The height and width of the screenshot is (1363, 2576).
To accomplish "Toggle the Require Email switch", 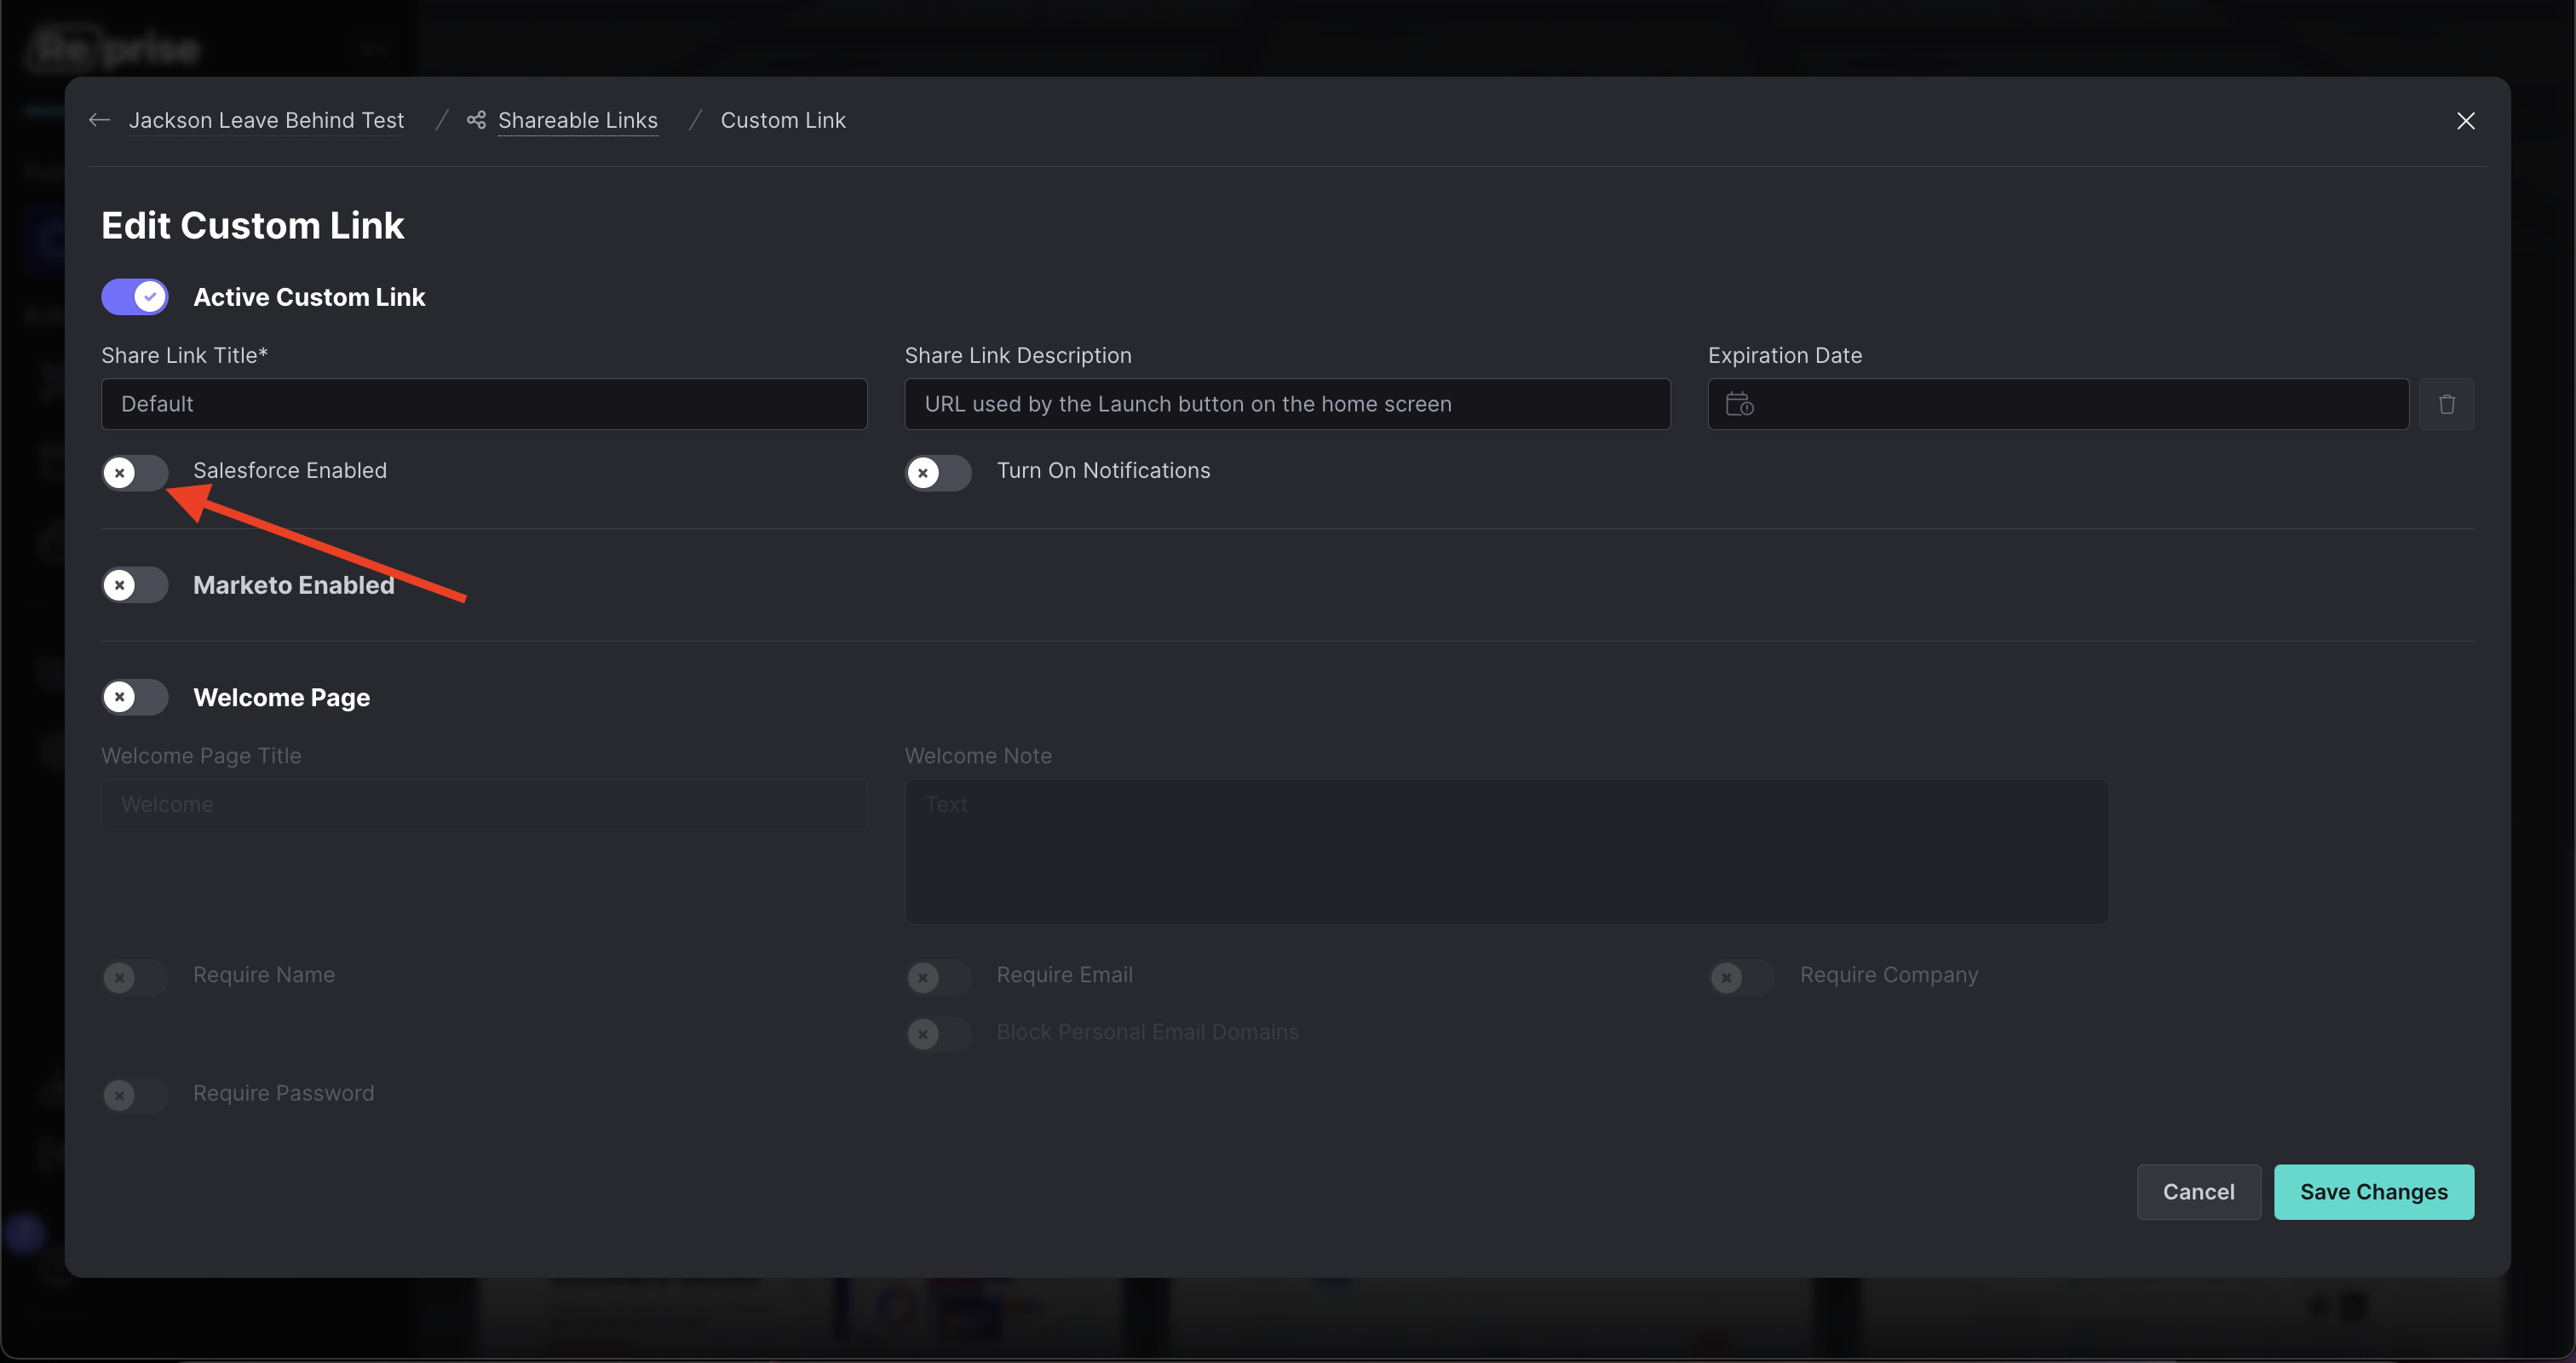I will (x=938, y=977).
